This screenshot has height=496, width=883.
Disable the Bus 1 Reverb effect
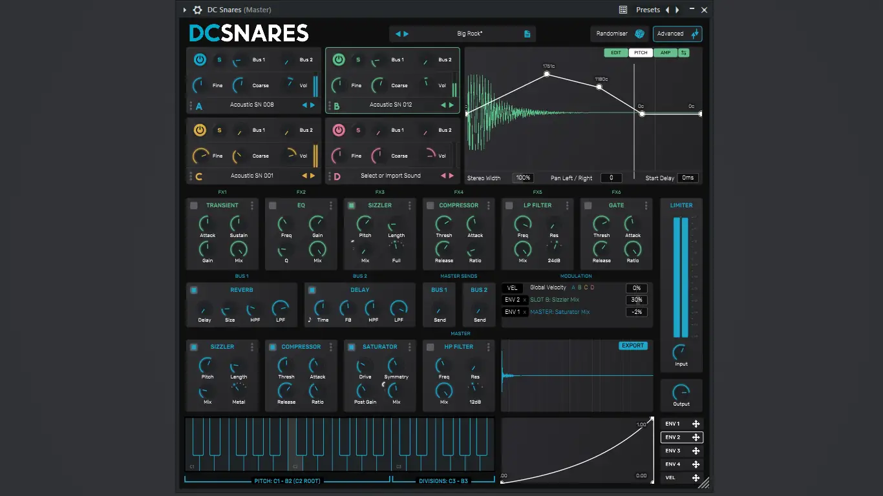(194, 290)
